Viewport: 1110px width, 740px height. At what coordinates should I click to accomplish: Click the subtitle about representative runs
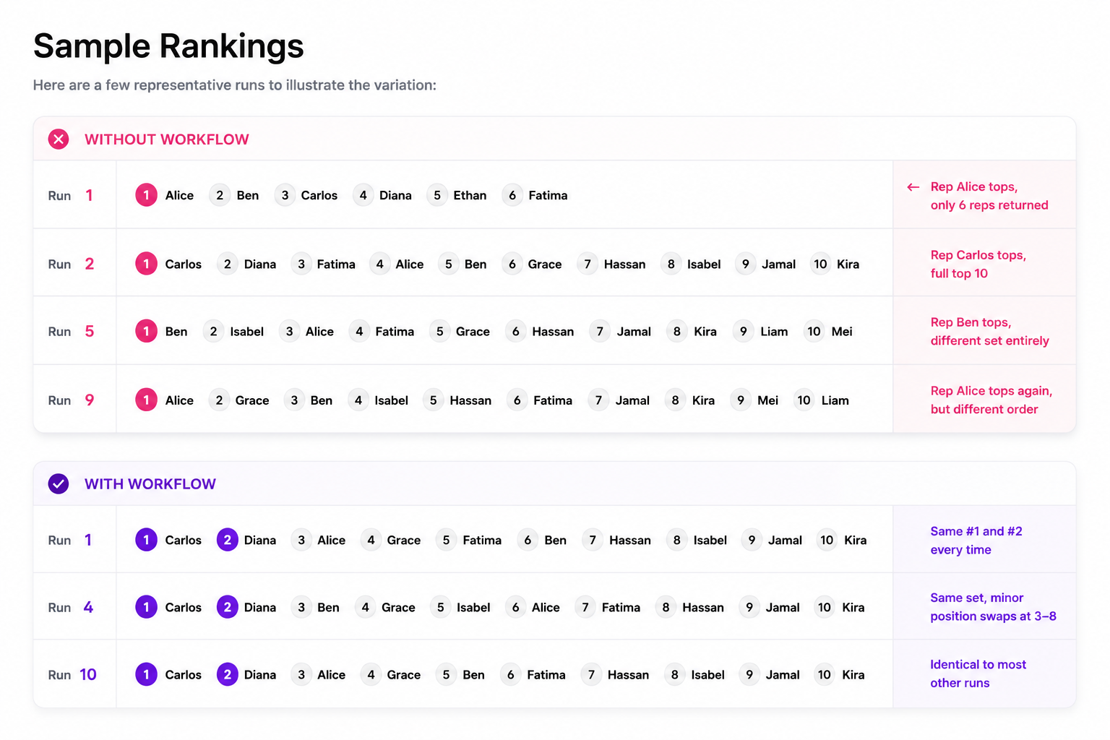click(235, 85)
